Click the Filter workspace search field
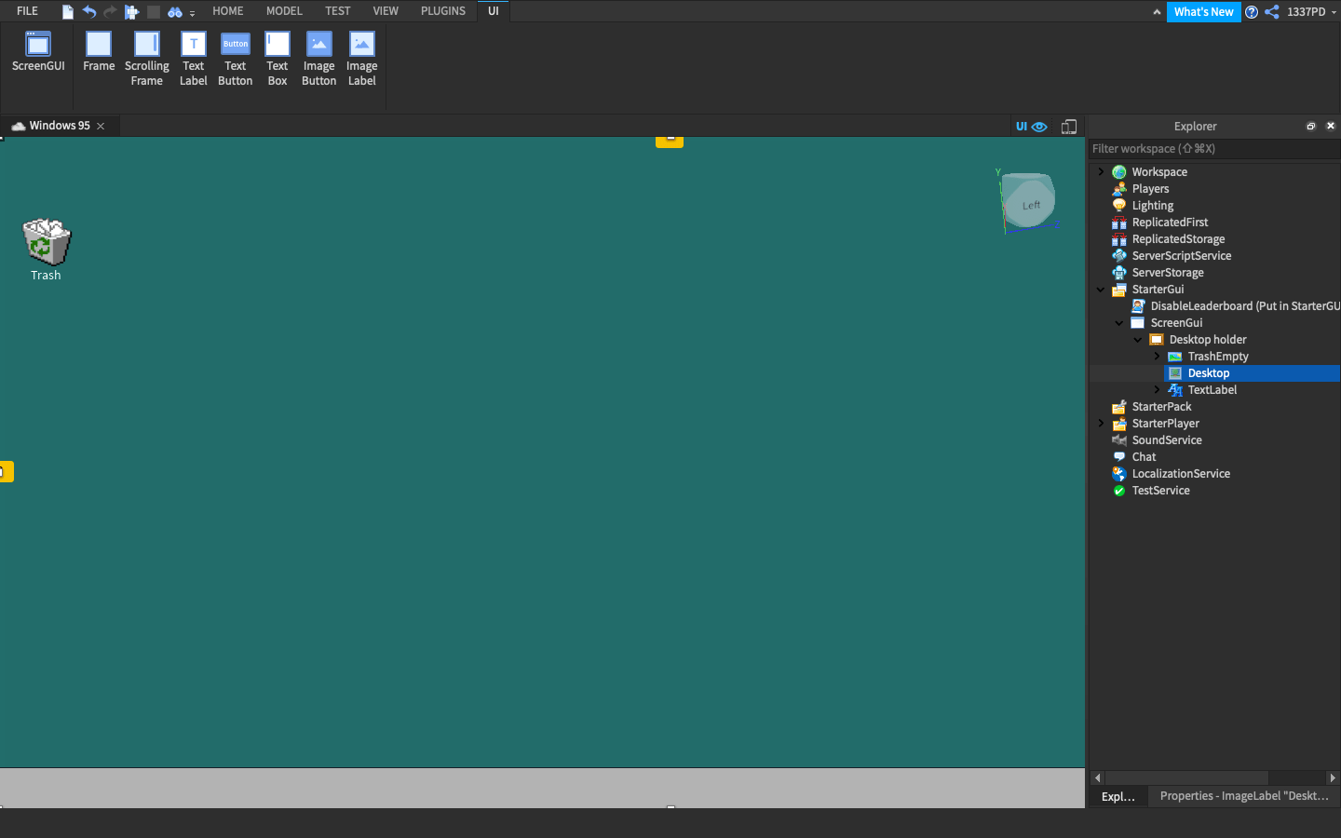This screenshot has width=1341, height=838. click(x=1201, y=148)
